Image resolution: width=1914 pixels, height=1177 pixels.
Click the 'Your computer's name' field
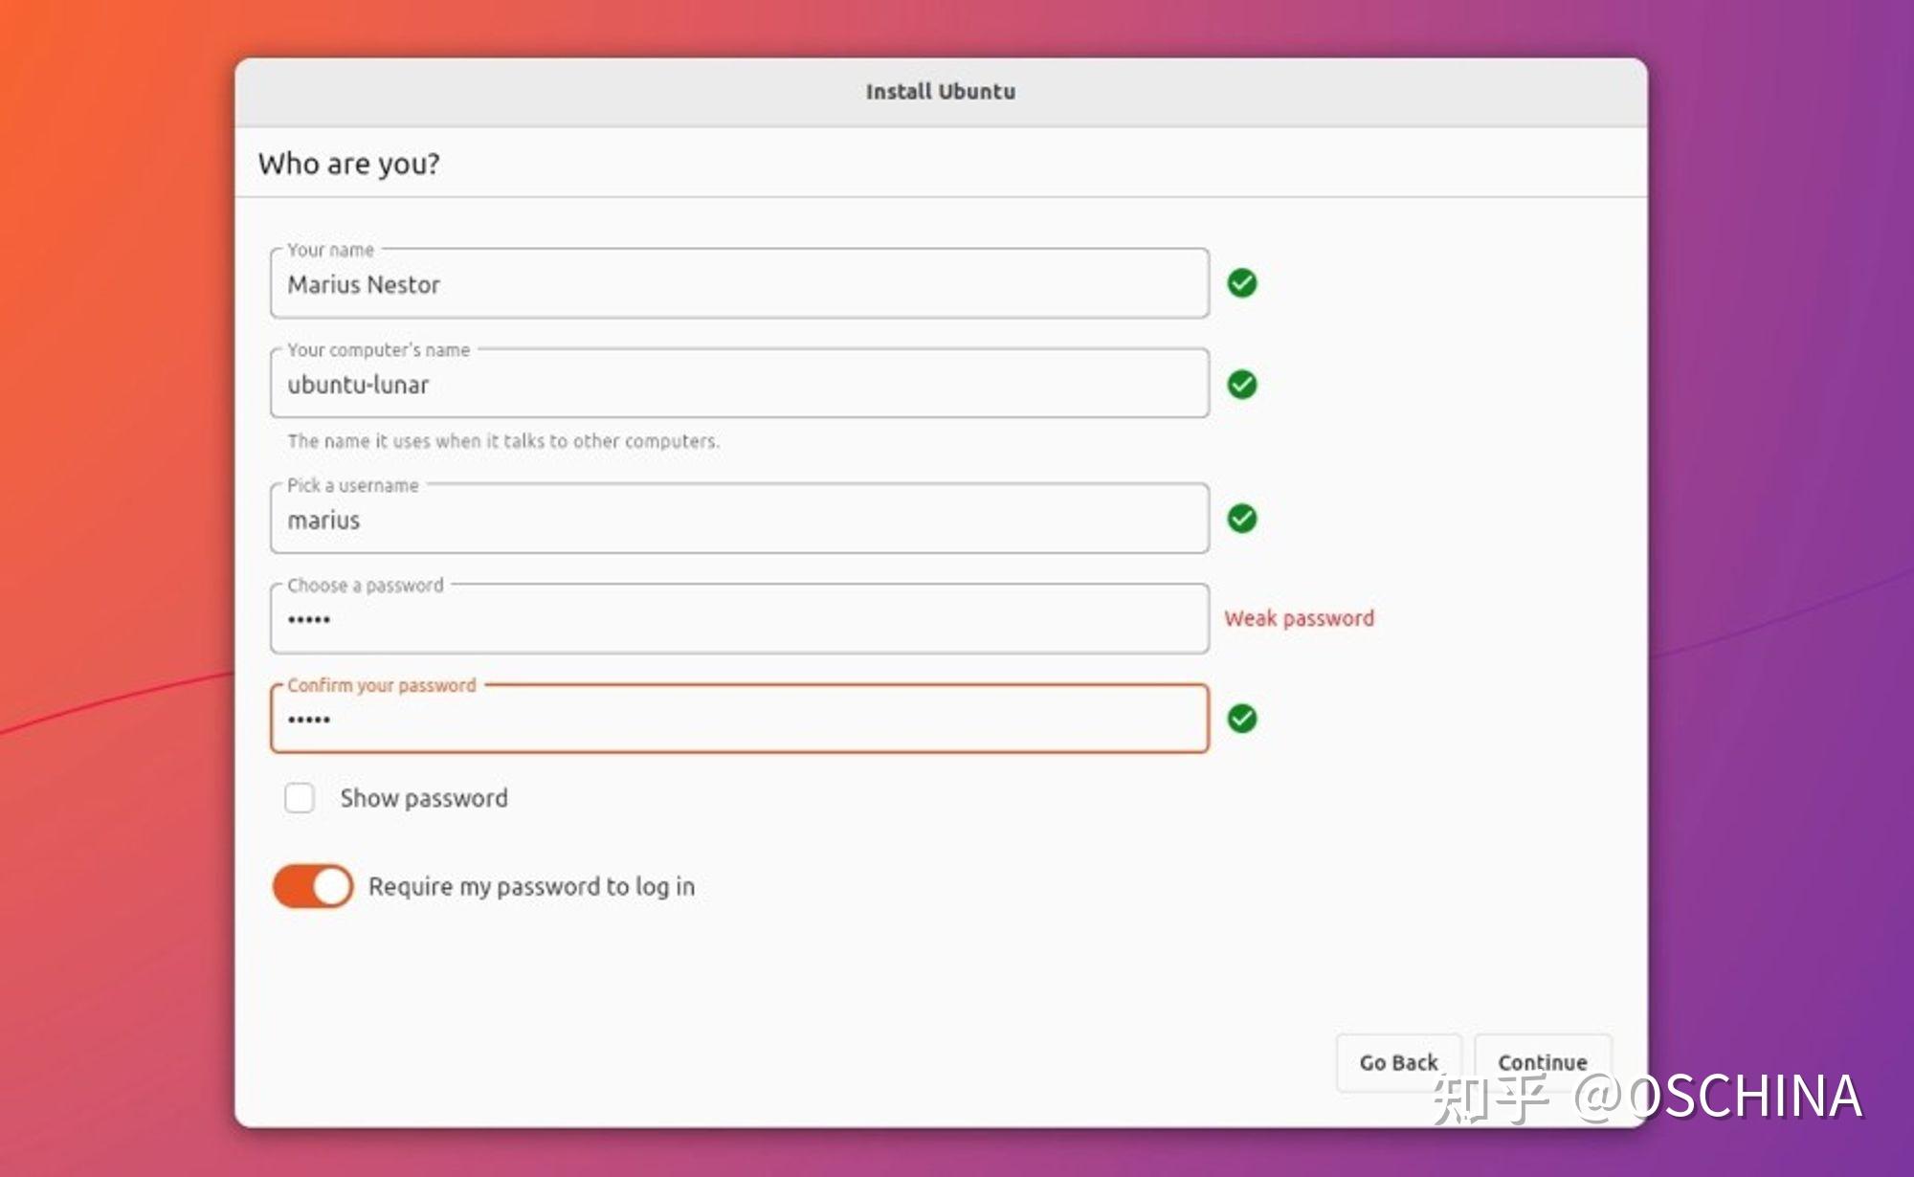pyautogui.click(x=740, y=384)
